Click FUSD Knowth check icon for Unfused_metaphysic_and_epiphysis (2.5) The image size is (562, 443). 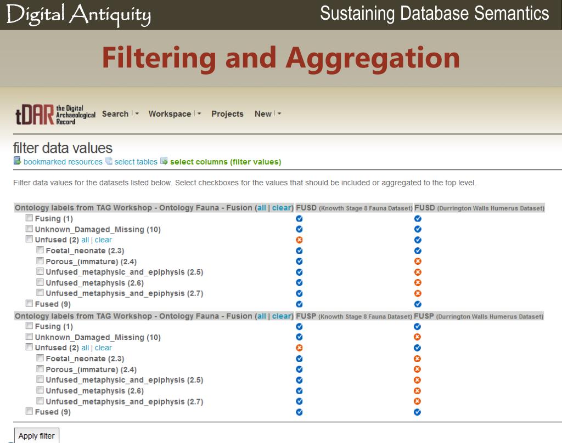tap(299, 272)
